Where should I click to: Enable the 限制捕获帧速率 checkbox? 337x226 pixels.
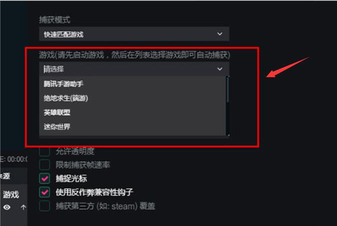point(44,165)
